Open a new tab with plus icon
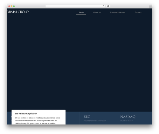The image size is (159, 134). pyautogui.click(x=151, y=7)
